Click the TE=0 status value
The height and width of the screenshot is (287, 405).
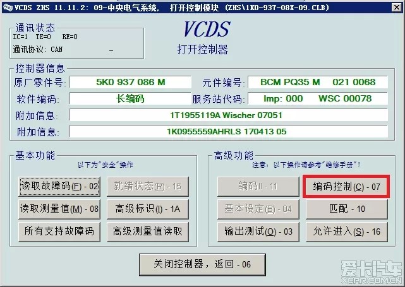point(43,37)
